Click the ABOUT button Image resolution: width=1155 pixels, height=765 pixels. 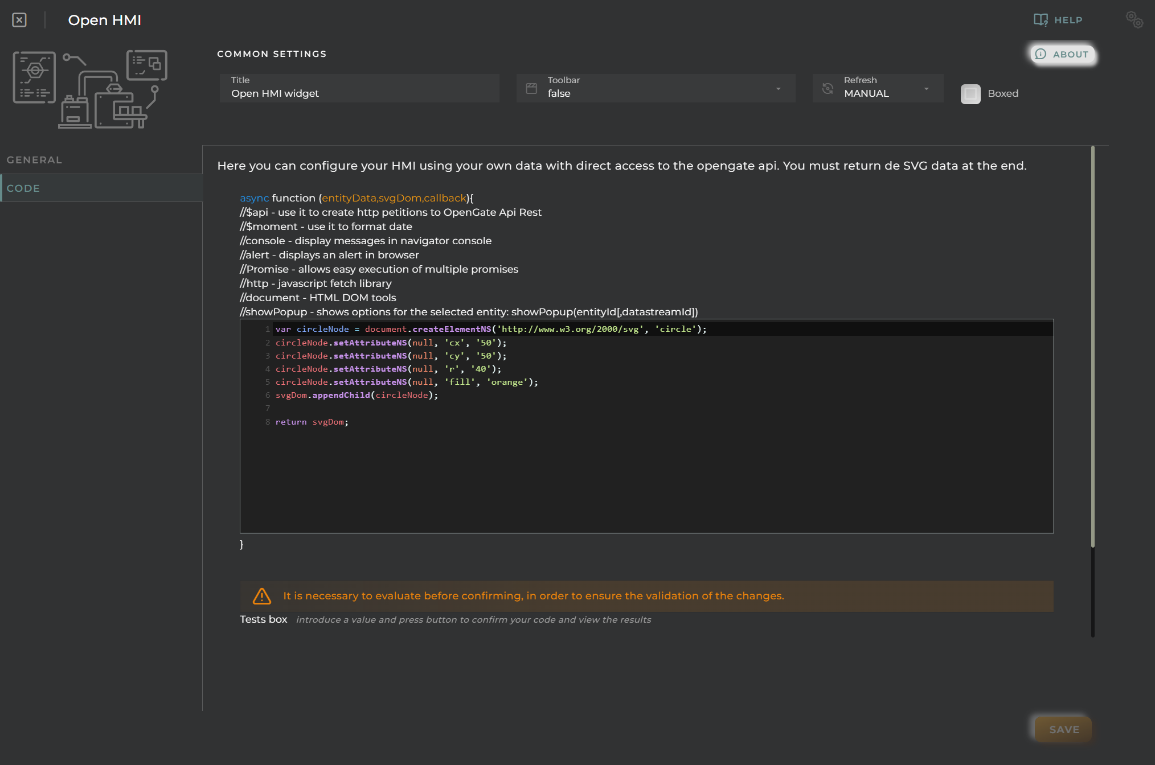[x=1062, y=54]
